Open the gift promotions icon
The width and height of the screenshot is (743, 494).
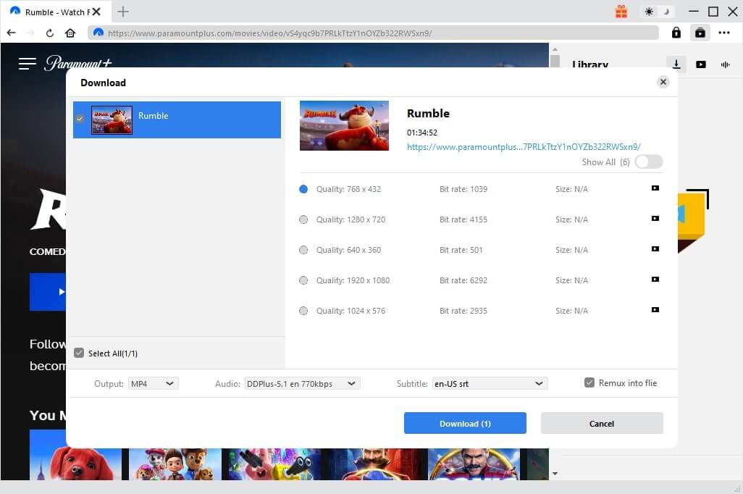[621, 12]
